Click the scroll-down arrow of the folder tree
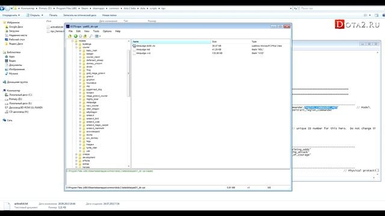The height and width of the screenshot is (216, 385). pos(129,166)
